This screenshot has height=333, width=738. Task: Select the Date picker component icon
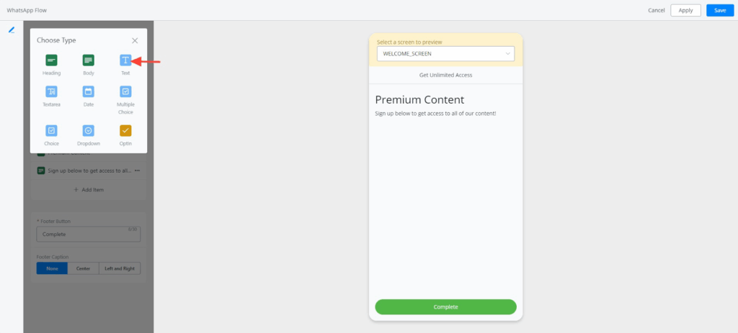coord(88,92)
